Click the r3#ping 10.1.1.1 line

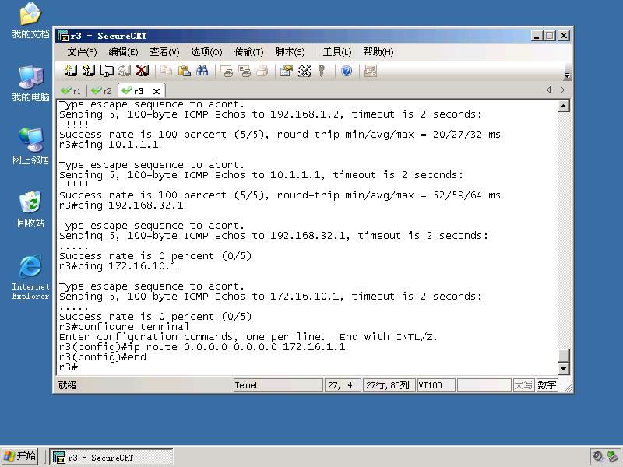[x=108, y=145]
